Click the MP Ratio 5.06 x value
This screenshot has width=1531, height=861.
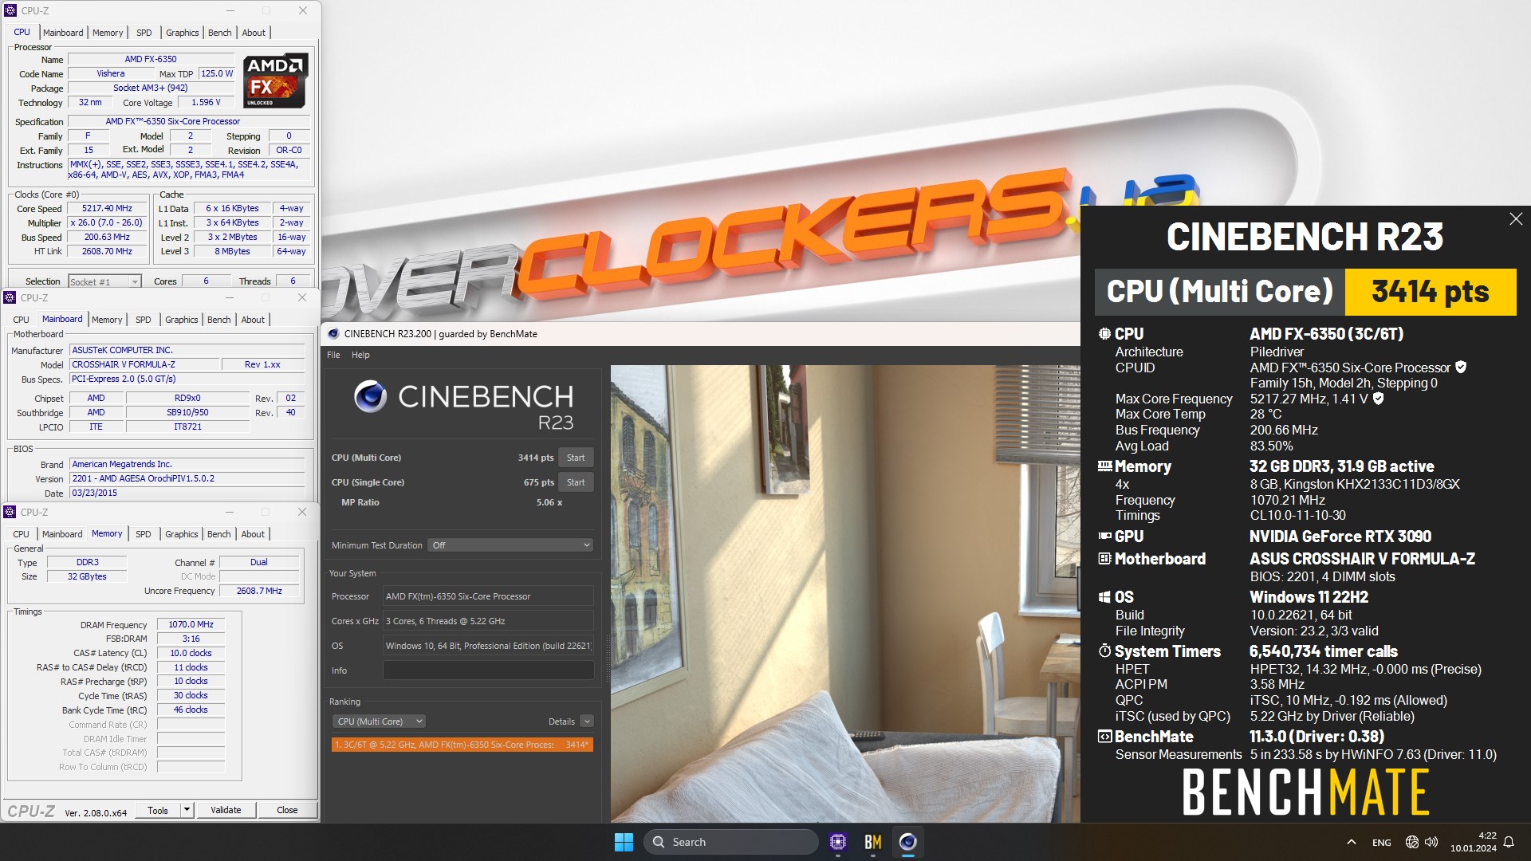pos(549,502)
